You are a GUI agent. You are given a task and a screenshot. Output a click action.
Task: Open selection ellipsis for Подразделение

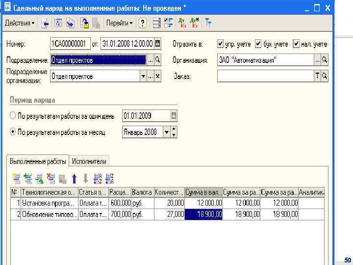pyautogui.click(x=151, y=60)
